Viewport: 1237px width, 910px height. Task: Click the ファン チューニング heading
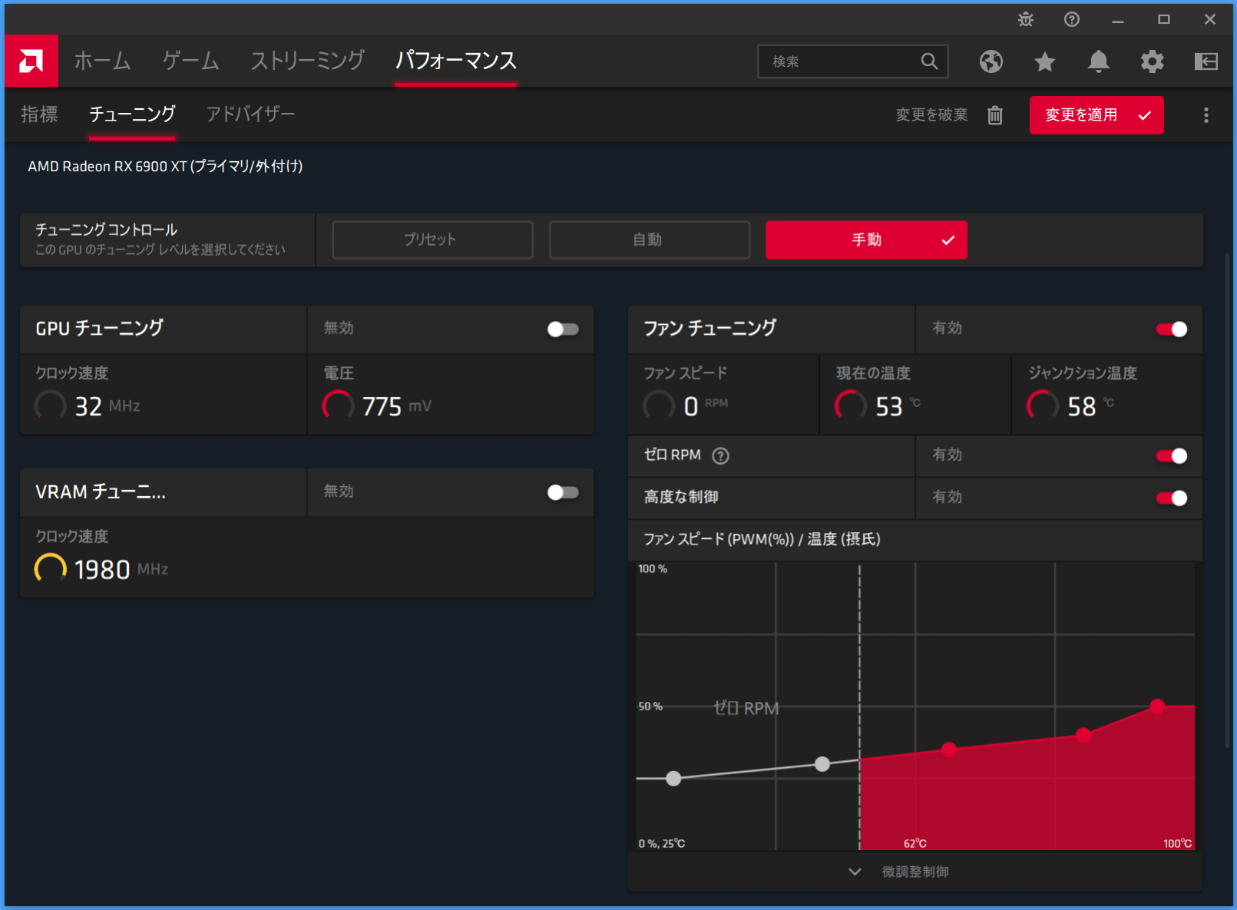(709, 328)
